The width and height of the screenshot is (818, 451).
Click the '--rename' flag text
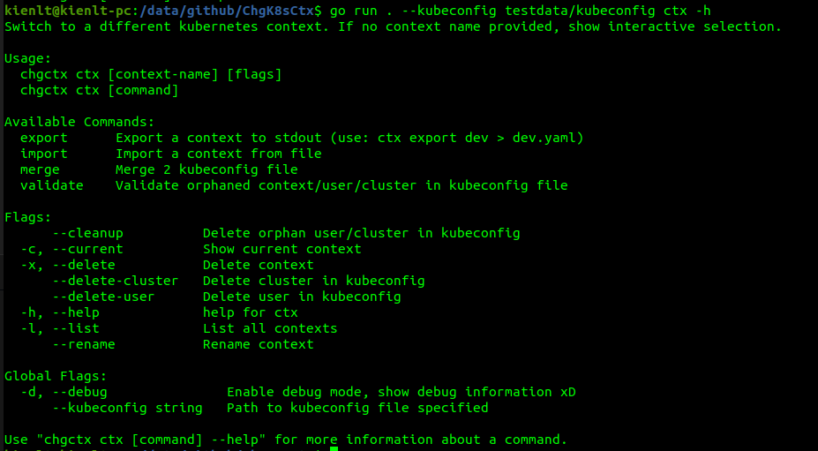click(x=84, y=344)
